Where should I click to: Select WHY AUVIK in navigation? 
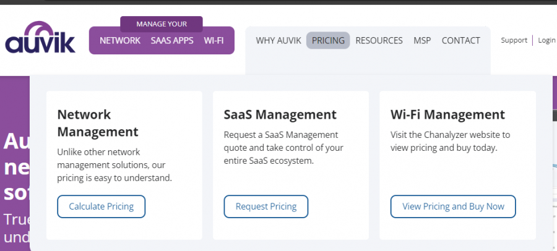coord(278,40)
